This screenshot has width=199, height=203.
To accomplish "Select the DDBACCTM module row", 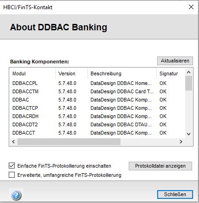I will [x=97, y=91].
